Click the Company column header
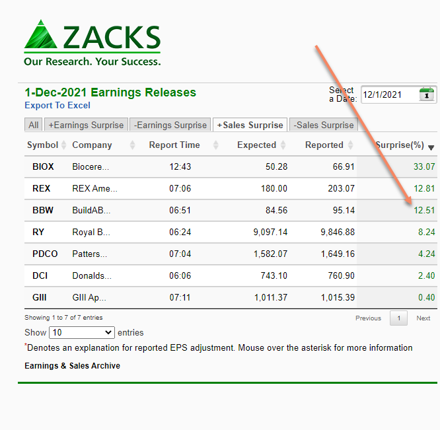Image resolution: width=440 pixels, height=430 pixels. [x=92, y=145]
